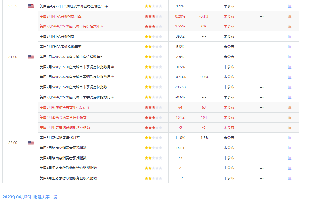Select 美国2月S&P/CS10座大城市未季调房价指数月率 title
311x200 pixels.
click(77, 67)
